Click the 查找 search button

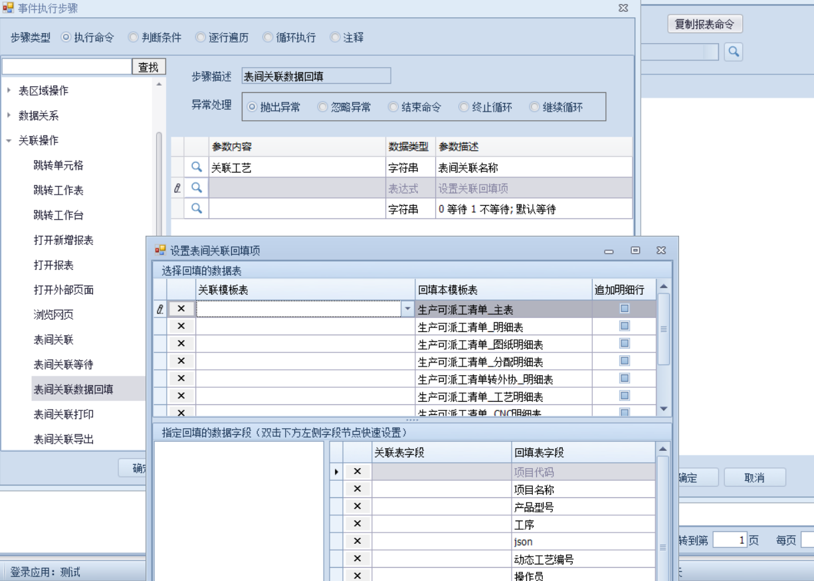pyautogui.click(x=149, y=66)
